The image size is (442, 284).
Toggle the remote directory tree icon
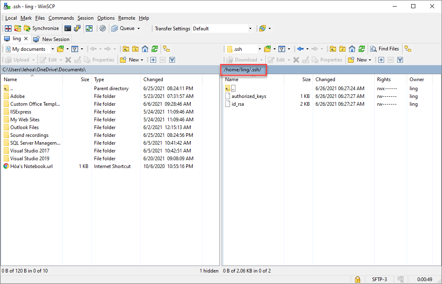click(x=408, y=49)
